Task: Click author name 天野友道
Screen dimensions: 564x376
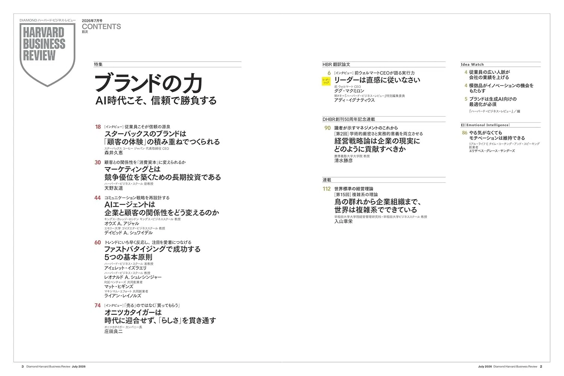Action: pos(114,188)
